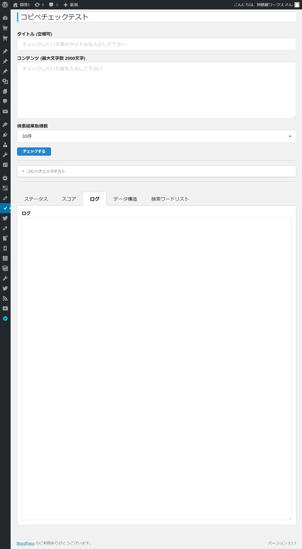Open the updates icon showing 1
Image resolution: width=302 pixels, height=549 pixels.
click(39, 4)
